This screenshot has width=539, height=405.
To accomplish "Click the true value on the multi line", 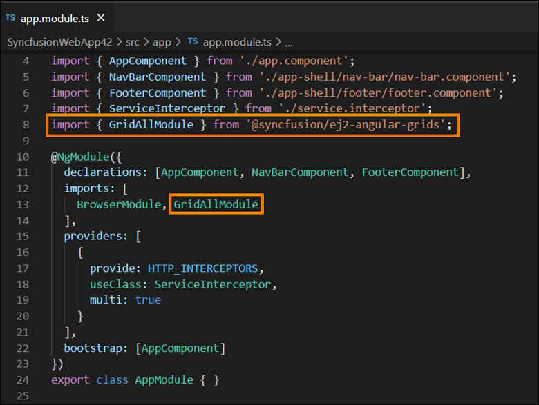I will (148, 300).
